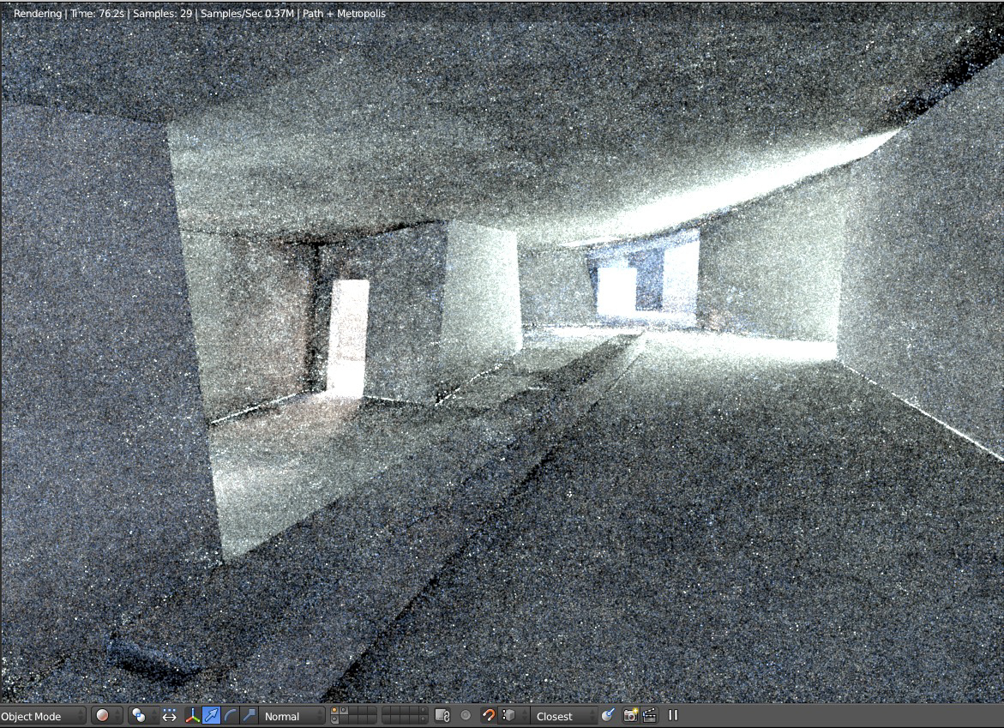
Task: Select the rotate manipulator arc
Action: (231, 716)
